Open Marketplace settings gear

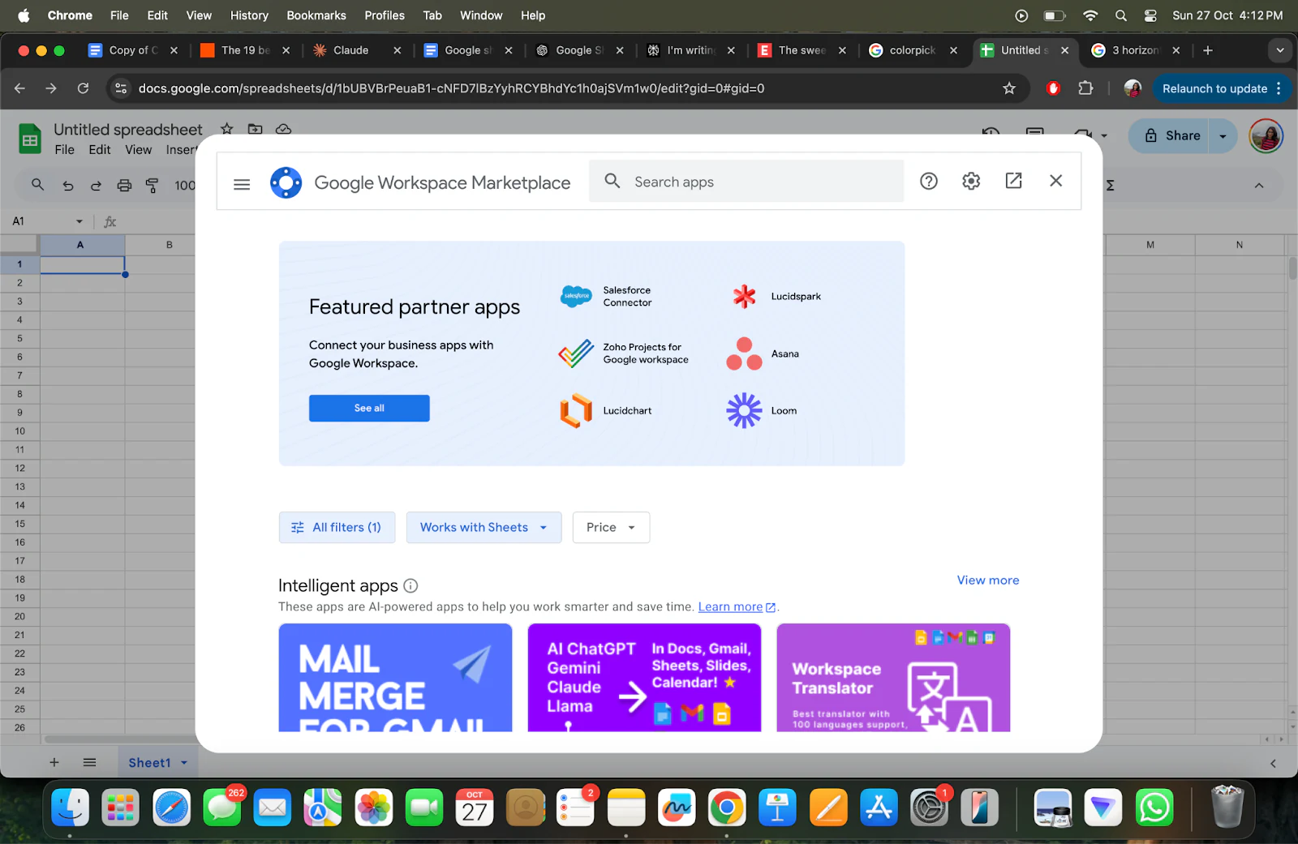971,181
